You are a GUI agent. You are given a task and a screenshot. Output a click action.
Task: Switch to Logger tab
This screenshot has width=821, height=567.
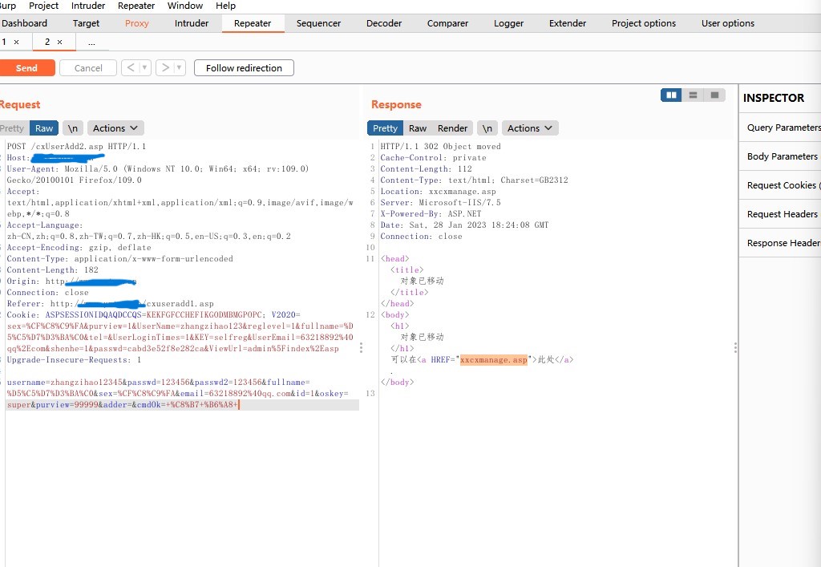pos(508,23)
